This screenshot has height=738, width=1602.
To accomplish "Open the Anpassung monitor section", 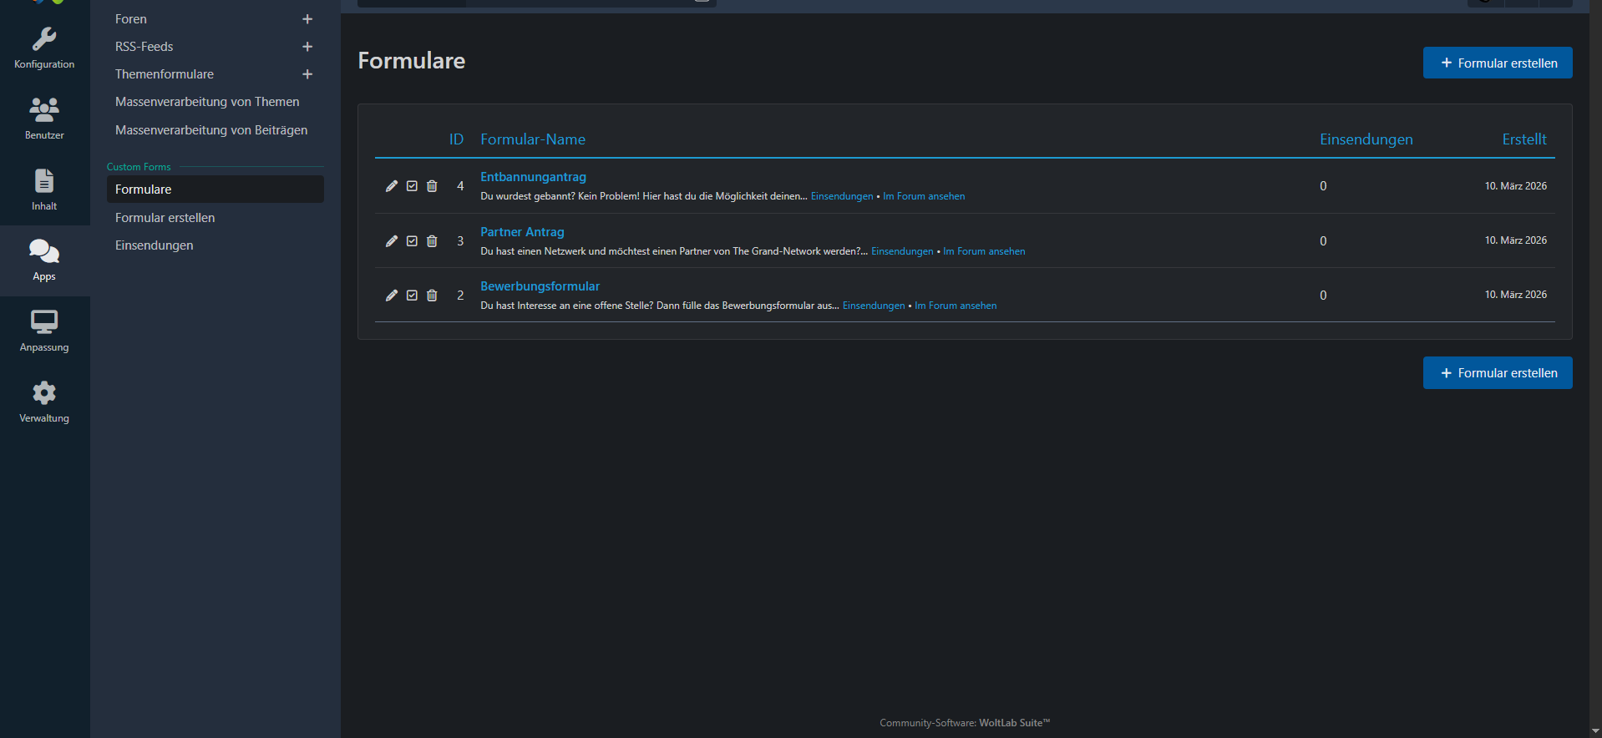I will coord(44,331).
